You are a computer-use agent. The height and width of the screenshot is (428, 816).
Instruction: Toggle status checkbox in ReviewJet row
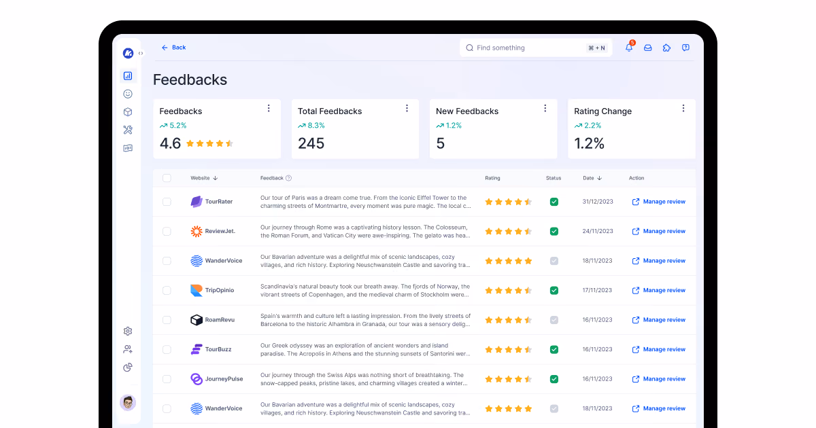554,231
